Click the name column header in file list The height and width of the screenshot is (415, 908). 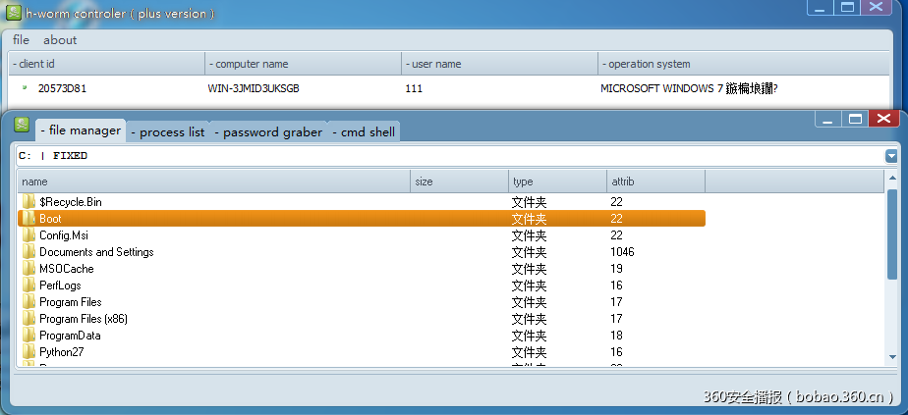(213, 182)
